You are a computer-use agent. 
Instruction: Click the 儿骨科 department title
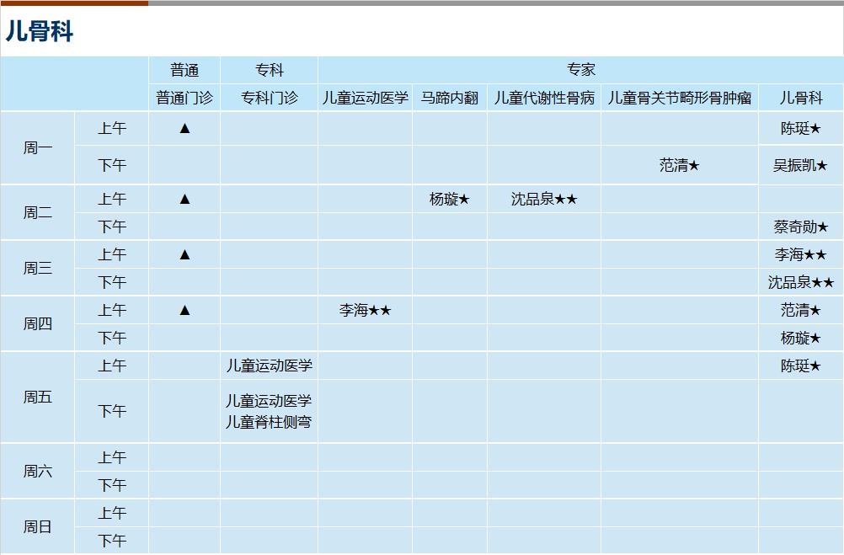(40, 31)
